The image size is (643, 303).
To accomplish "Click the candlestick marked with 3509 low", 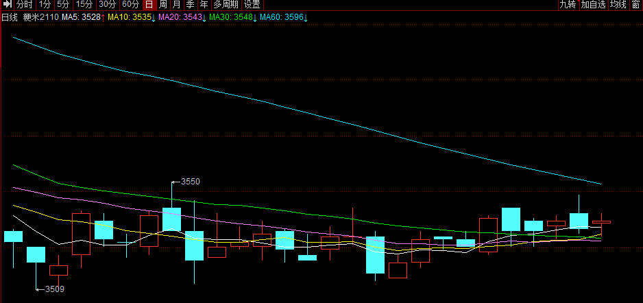I will click(36, 254).
